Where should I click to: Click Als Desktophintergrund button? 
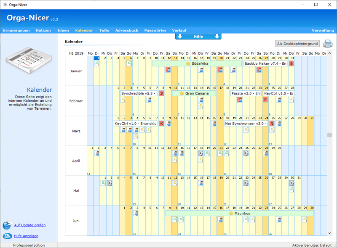click(x=298, y=44)
